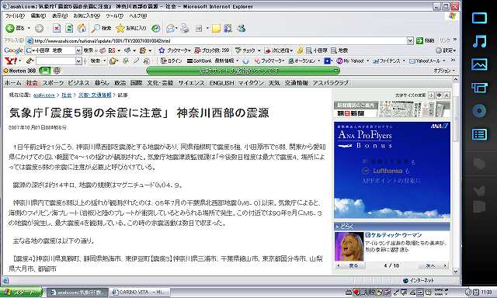497x298 pixels.
Task: Print the page with printer icon
Action: click(185, 29)
